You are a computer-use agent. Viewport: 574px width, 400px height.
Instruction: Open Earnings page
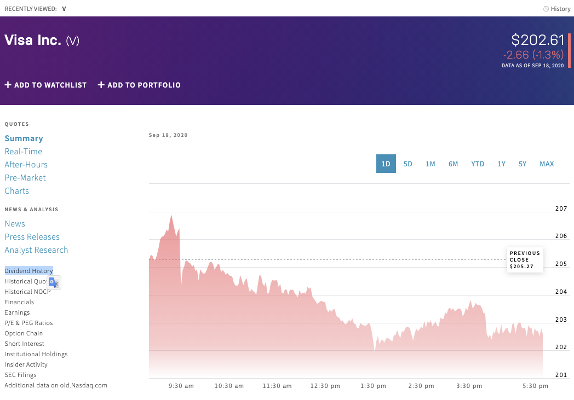pos(17,312)
